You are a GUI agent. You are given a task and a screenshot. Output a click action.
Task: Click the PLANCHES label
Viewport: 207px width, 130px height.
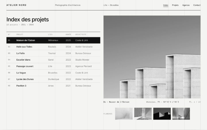click(x=108, y=114)
